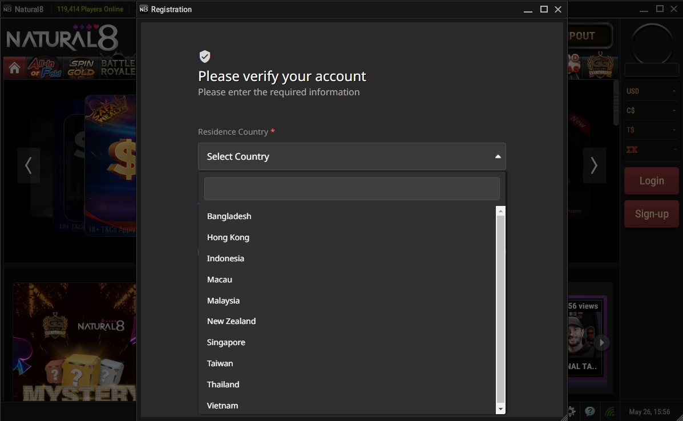Image resolution: width=683 pixels, height=421 pixels.
Task: Go to next banner with right arrow
Action: [x=594, y=165]
